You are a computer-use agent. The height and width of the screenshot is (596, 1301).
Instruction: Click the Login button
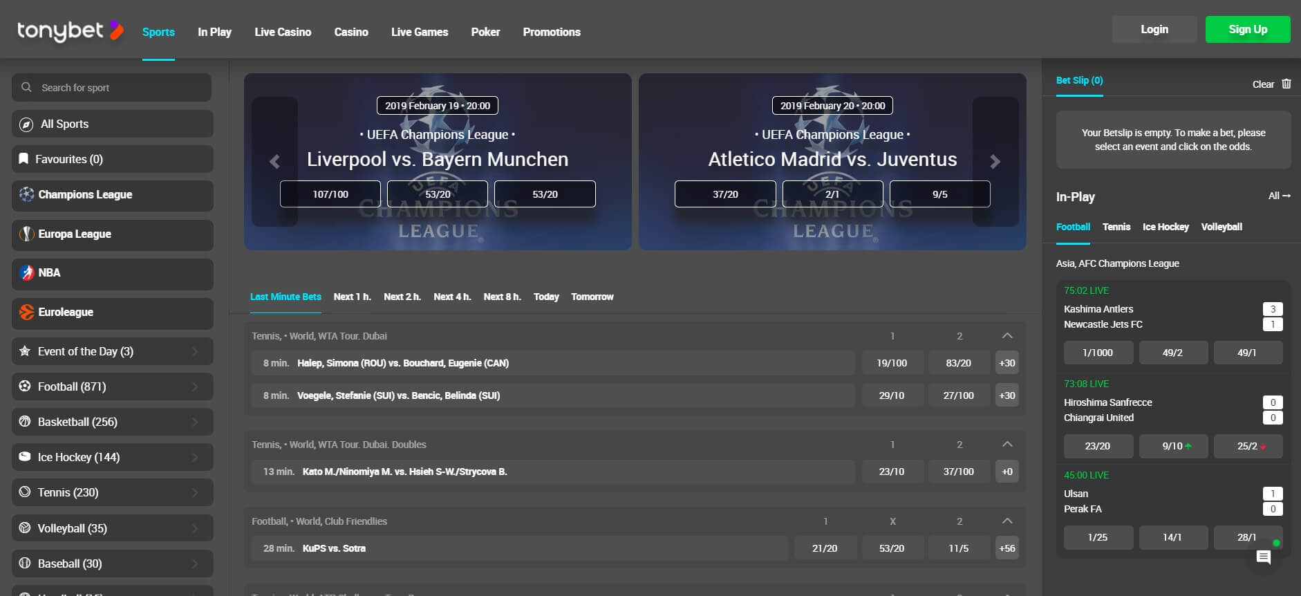[x=1154, y=29]
